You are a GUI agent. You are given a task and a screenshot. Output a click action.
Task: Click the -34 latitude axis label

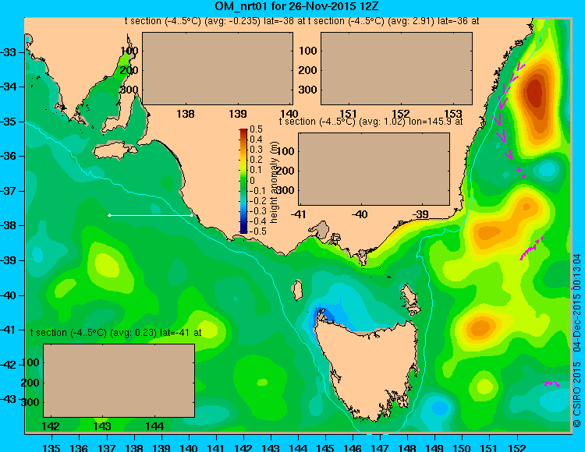tap(9, 87)
